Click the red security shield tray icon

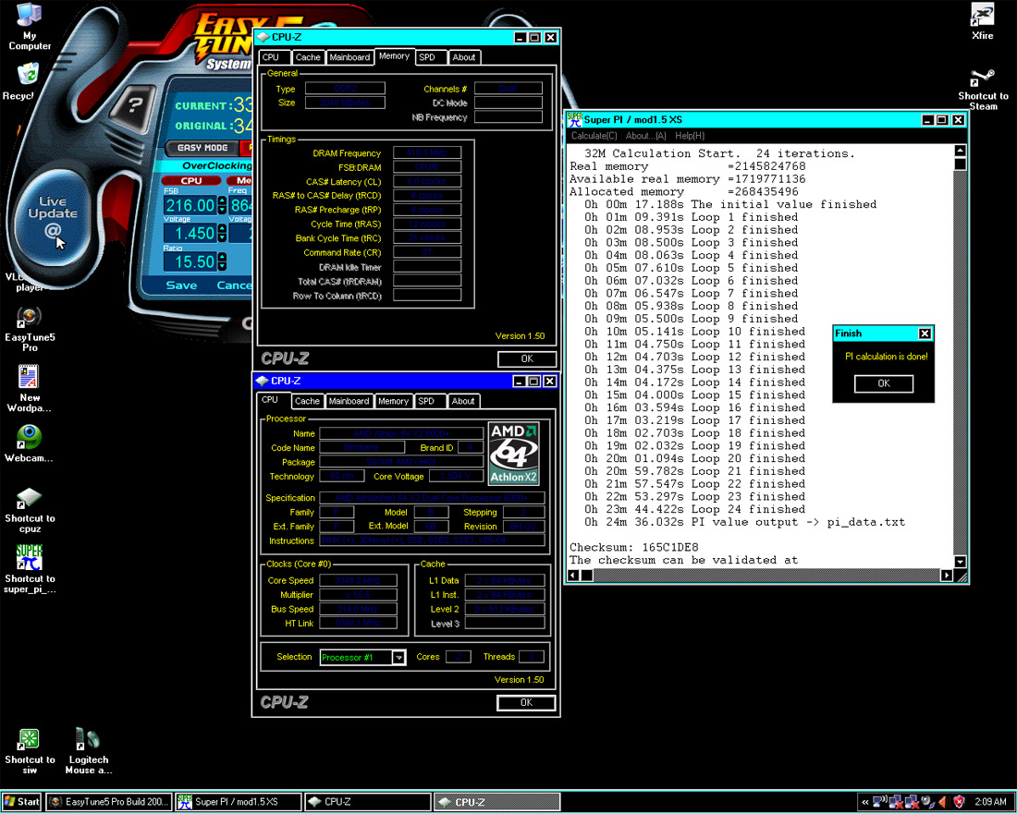960,802
